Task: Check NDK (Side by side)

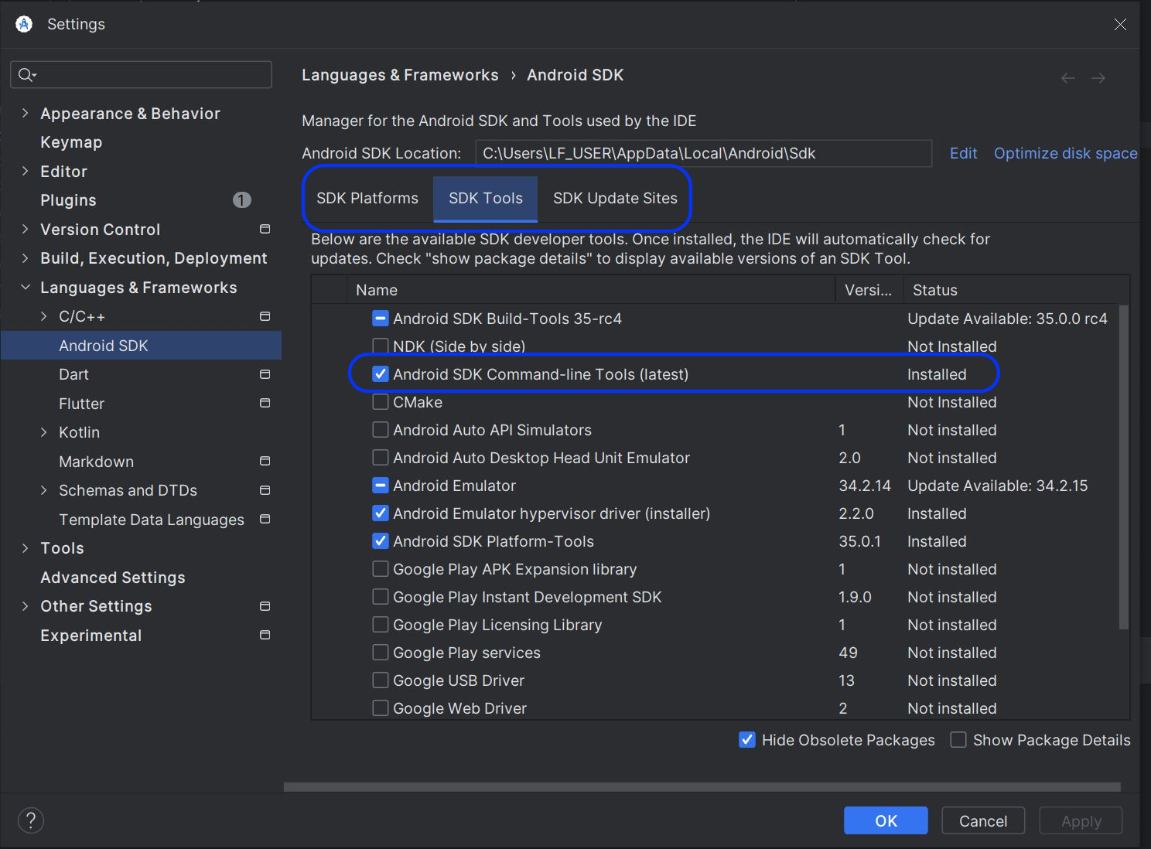Action: point(381,346)
